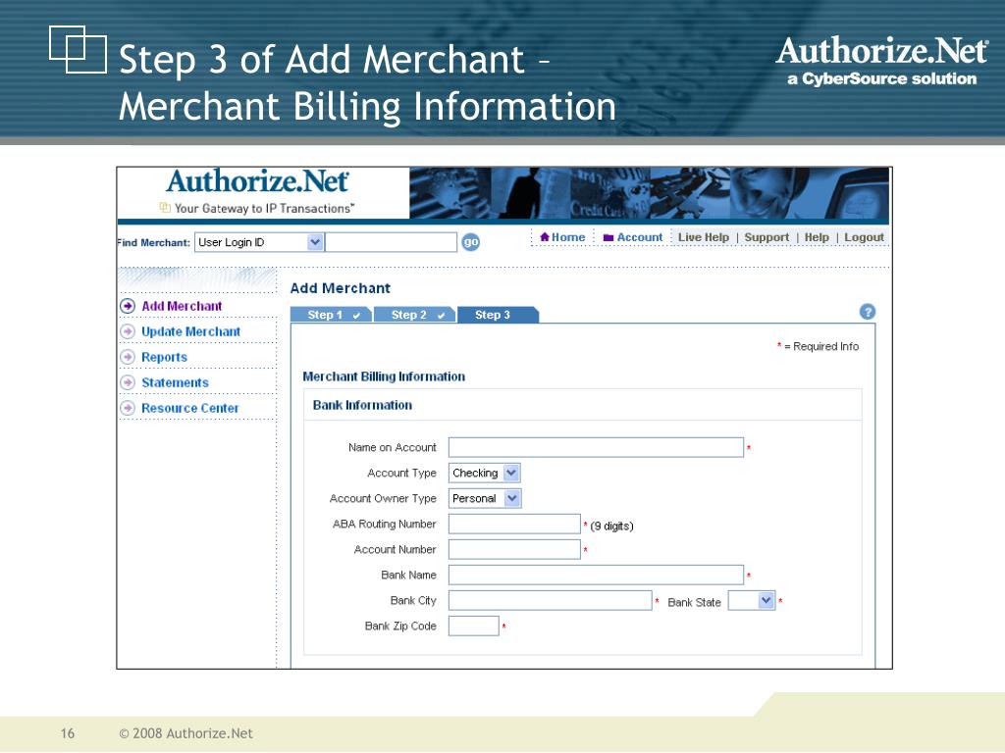Select the Step 3 tab
This screenshot has width=1005, height=753.
pos(498,315)
